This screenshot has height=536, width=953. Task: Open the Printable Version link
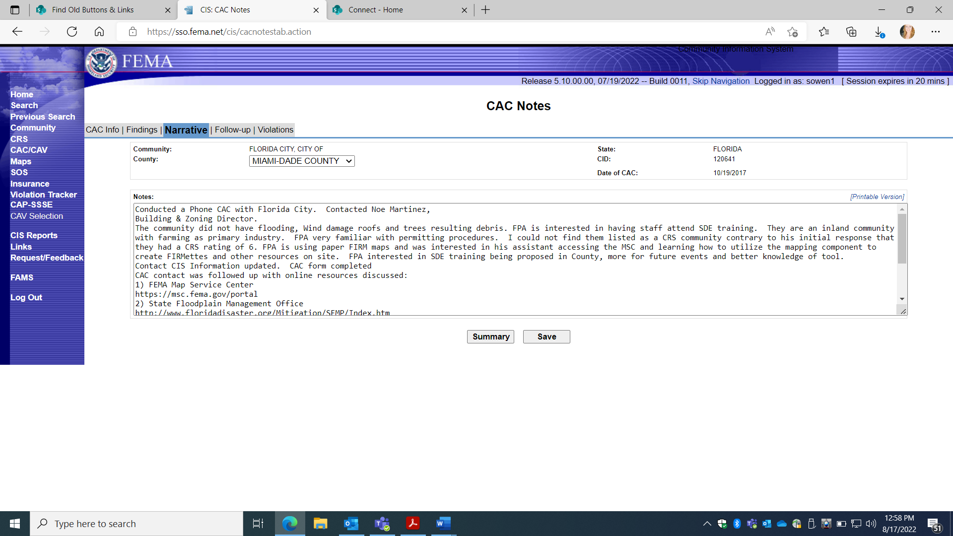[x=877, y=197]
